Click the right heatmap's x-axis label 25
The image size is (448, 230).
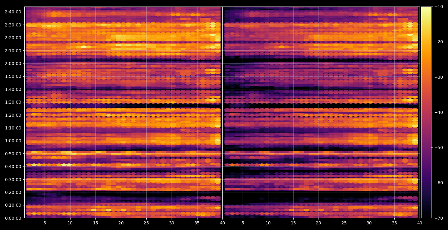(x=344, y=223)
